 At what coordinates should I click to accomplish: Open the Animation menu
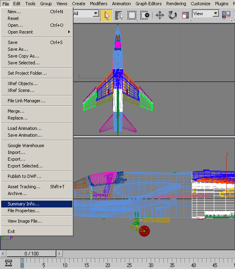pyautogui.click(x=121, y=4)
